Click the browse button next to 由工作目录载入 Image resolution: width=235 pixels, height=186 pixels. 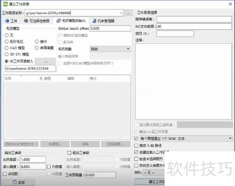pyautogui.click(x=46, y=61)
